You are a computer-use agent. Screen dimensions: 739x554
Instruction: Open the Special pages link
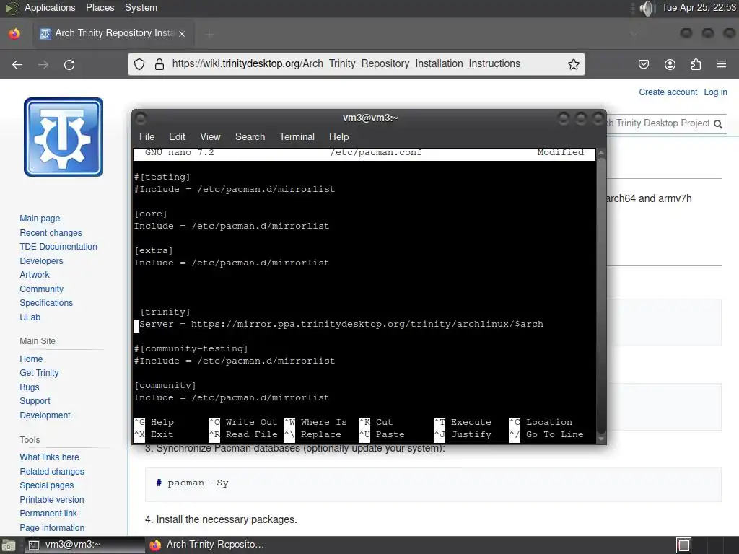(47, 485)
